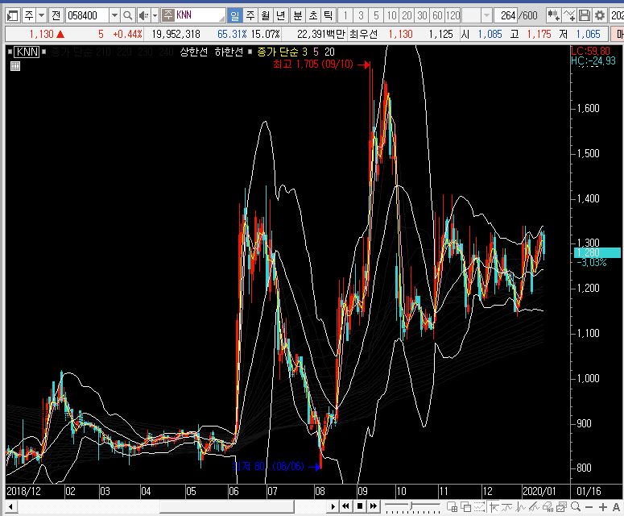Click the zigzag wave analysis icon

[x=520, y=507]
